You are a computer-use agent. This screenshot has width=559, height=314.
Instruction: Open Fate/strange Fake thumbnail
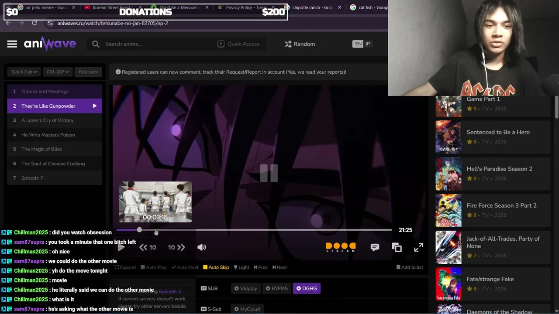(448, 284)
